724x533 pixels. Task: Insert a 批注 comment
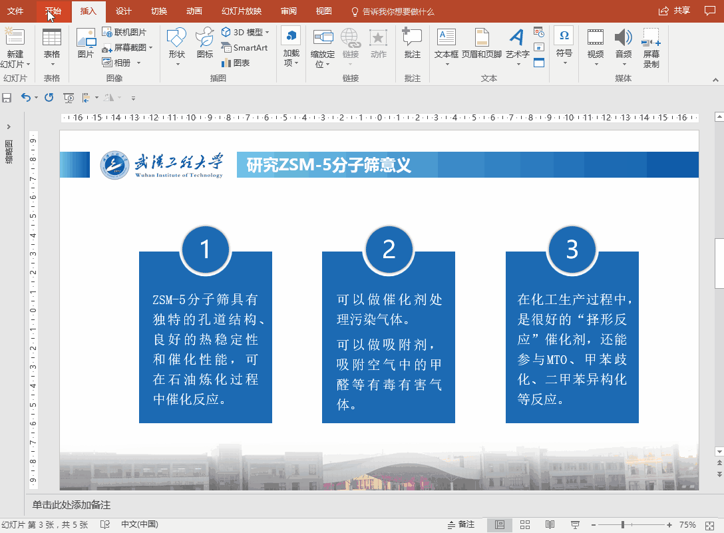coord(413,43)
